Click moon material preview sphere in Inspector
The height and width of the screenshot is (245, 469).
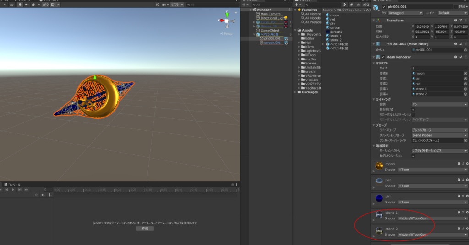pos(379,165)
